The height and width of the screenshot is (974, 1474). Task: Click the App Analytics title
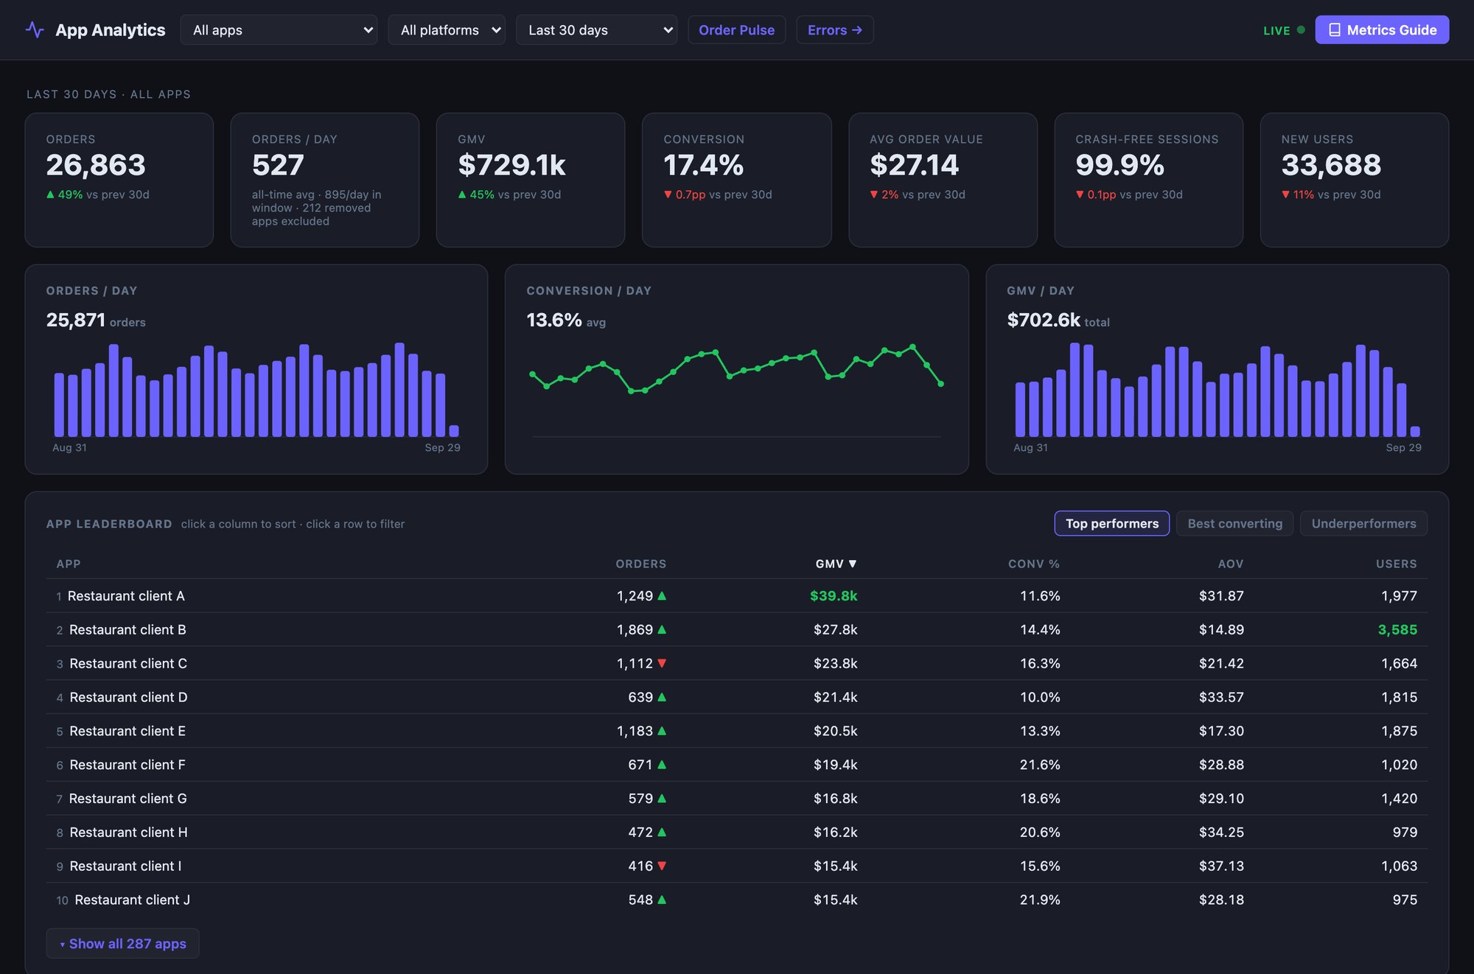(111, 30)
